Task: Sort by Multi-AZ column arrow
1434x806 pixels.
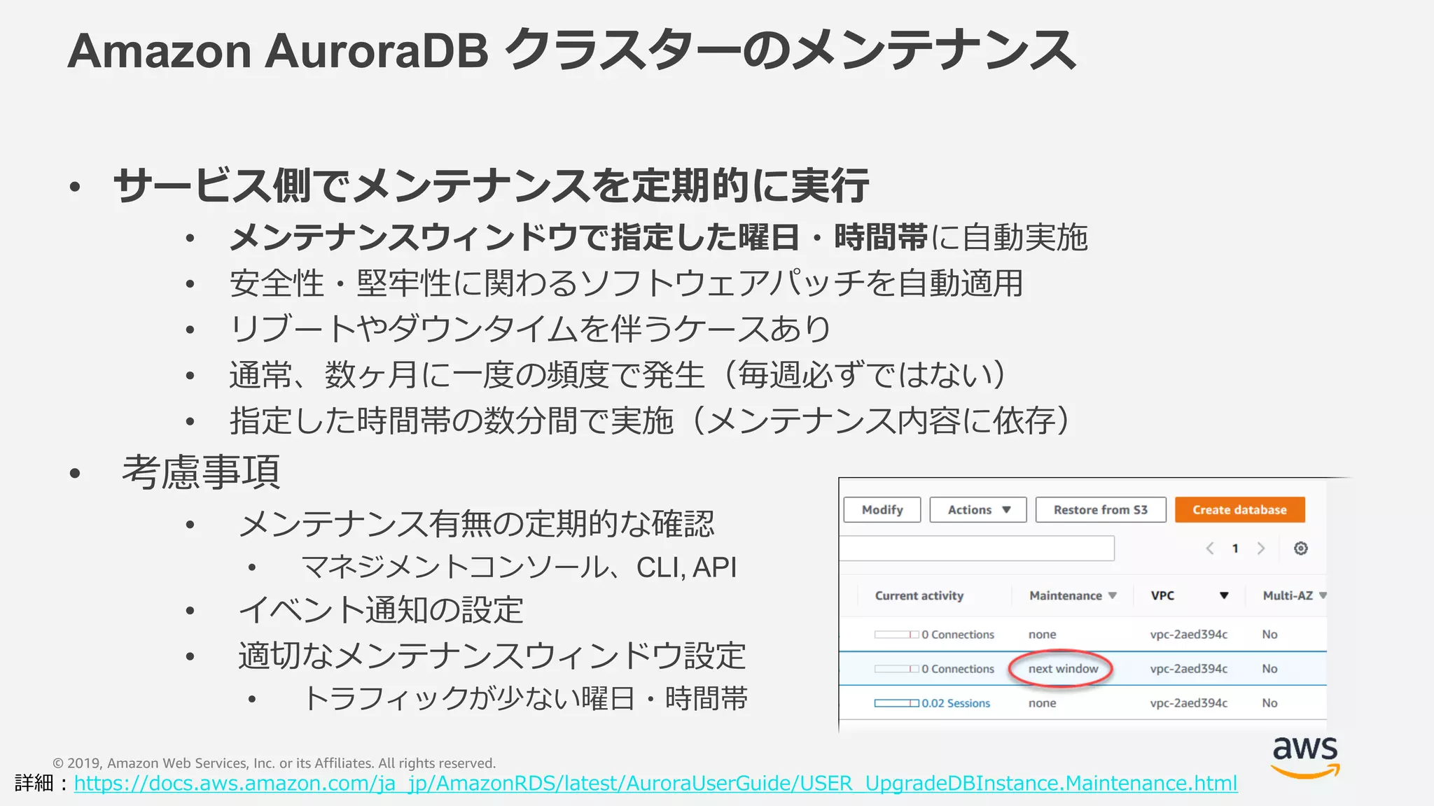Action: point(1323,595)
